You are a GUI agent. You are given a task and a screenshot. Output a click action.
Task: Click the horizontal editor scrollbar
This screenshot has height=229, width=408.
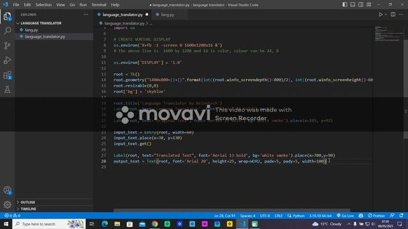[x=232, y=211]
